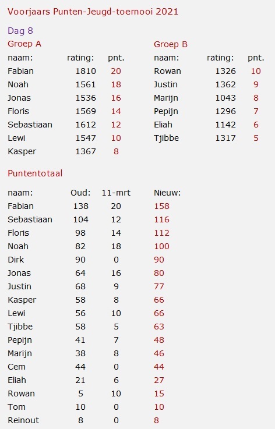The height and width of the screenshot is (429, 275).
Task: Select Cem's row name
Action: 16,367
